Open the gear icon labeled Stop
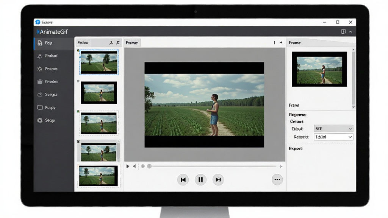Viewport: 388px width, 218px height. tap(39, 120)
